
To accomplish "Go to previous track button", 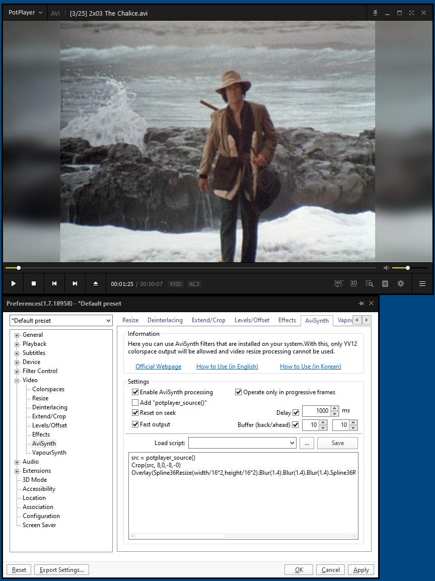I will [54, 283].
